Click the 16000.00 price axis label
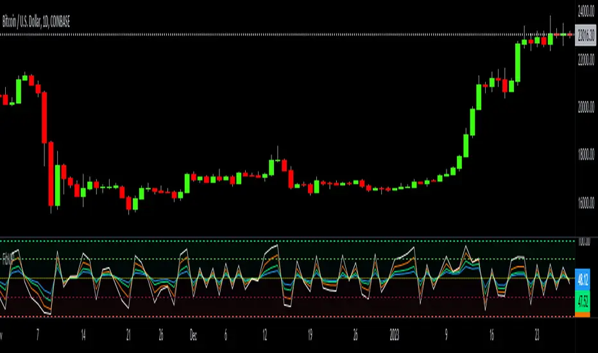This screenshot has width=598, height=353. point(586,202)
